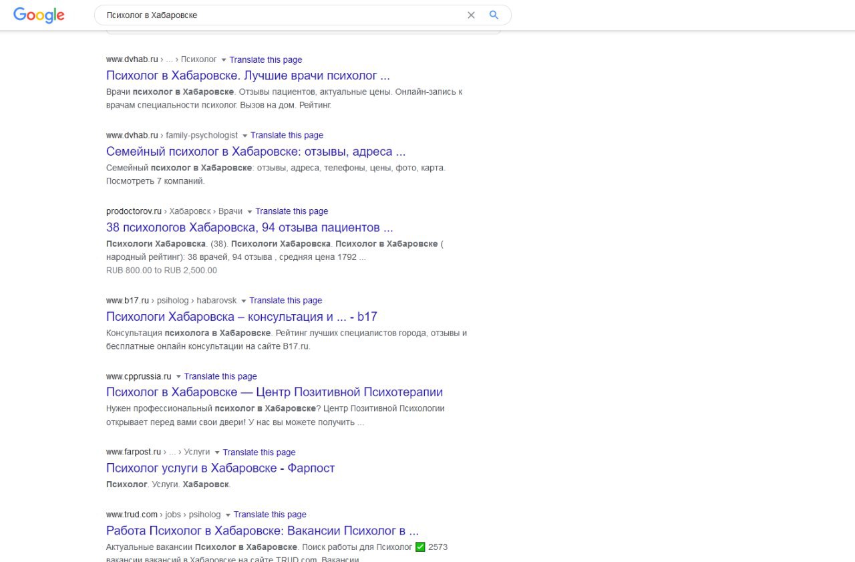
Task: Open 'Работа Психолог в Хабаровске: Вакансии' result
Action: point(263,531)
